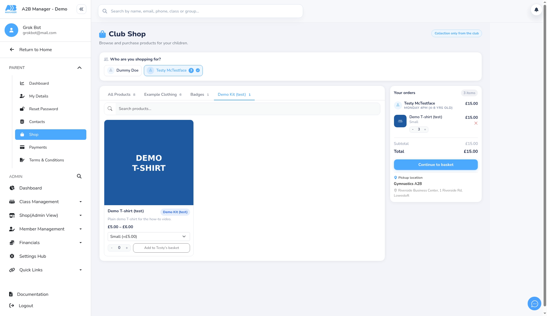Switch to the Badges tab
Screen dimensions: 547x316
199,95
